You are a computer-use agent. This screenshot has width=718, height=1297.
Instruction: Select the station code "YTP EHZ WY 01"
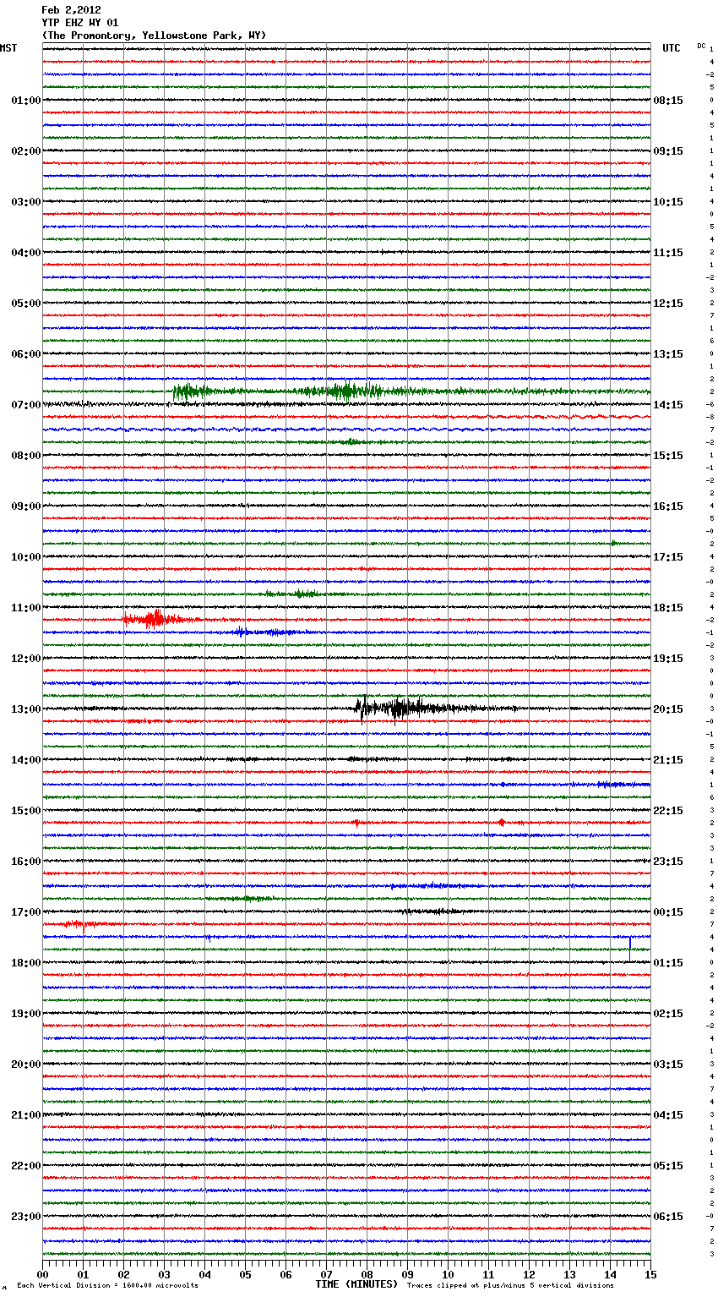(80, 23)
